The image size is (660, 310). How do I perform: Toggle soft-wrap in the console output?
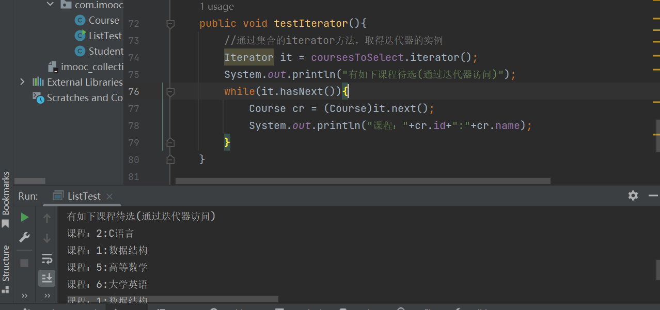pyautogui.click(x=47, y=258)
